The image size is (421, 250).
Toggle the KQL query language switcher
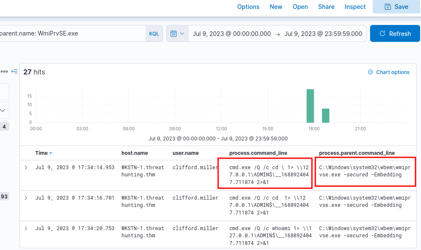154,33
